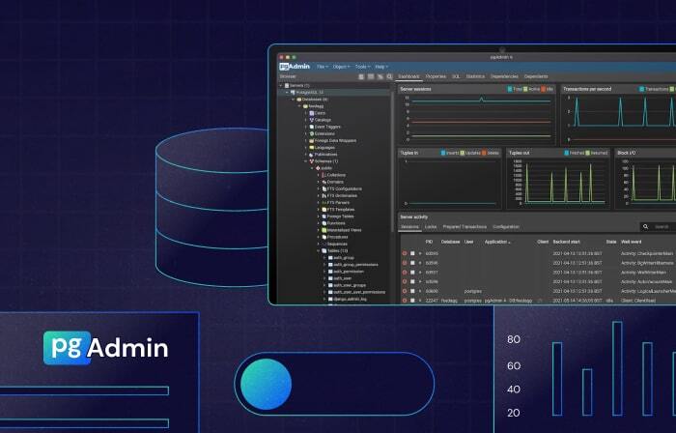The width and height of the screenshot is (676, 433).
Task: Click the Servers group icon in the tree
Action: coord(287,85)
